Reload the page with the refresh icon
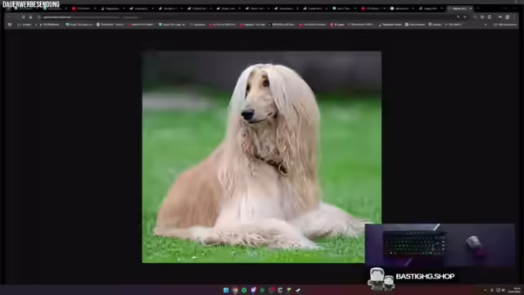 23,17
